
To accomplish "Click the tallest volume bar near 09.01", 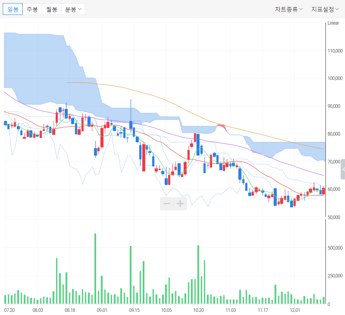I will point(95,269).
